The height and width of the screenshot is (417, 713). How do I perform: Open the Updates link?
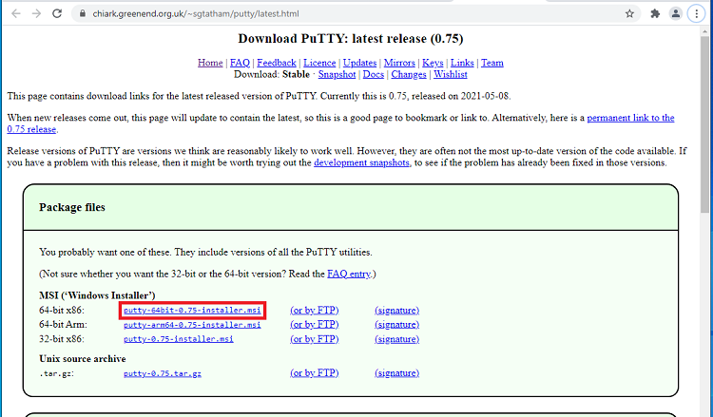359,63
